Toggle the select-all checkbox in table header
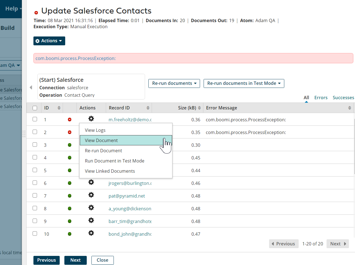 (35, 108)
